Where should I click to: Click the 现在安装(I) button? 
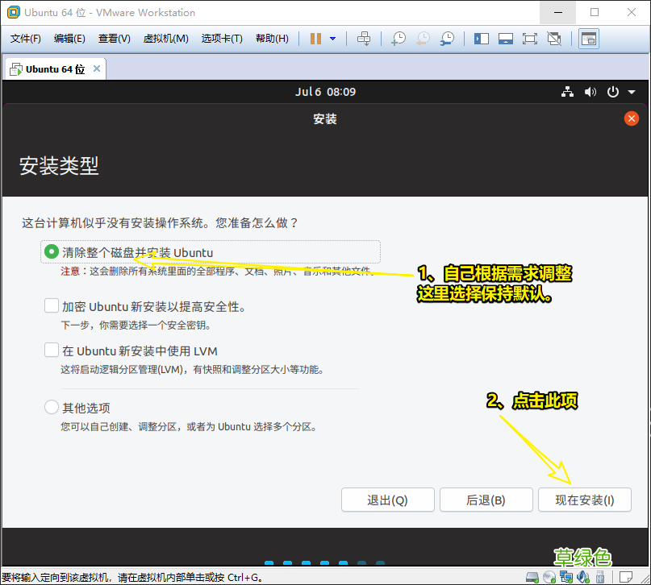(x=585, y=500)
